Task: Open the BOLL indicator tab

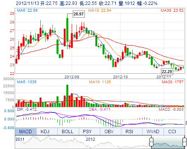Action: pos(67,131)
